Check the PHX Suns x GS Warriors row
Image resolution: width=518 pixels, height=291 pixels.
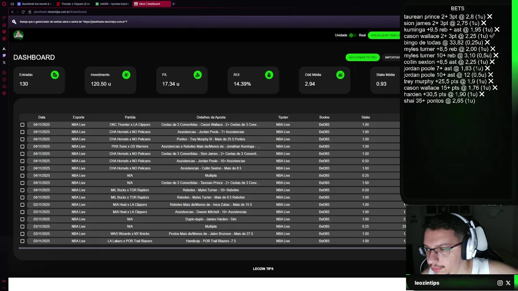click(22, 147)
